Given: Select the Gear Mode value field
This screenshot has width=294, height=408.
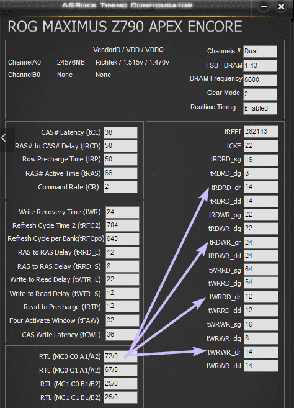Looking at the screenshot, I should pyautogui.click(x=261, y=94).
